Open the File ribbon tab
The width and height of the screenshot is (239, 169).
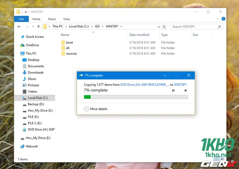(21, 19)
